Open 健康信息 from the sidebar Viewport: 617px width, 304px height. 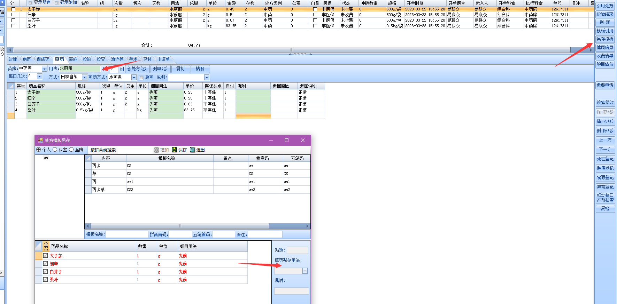605,48
